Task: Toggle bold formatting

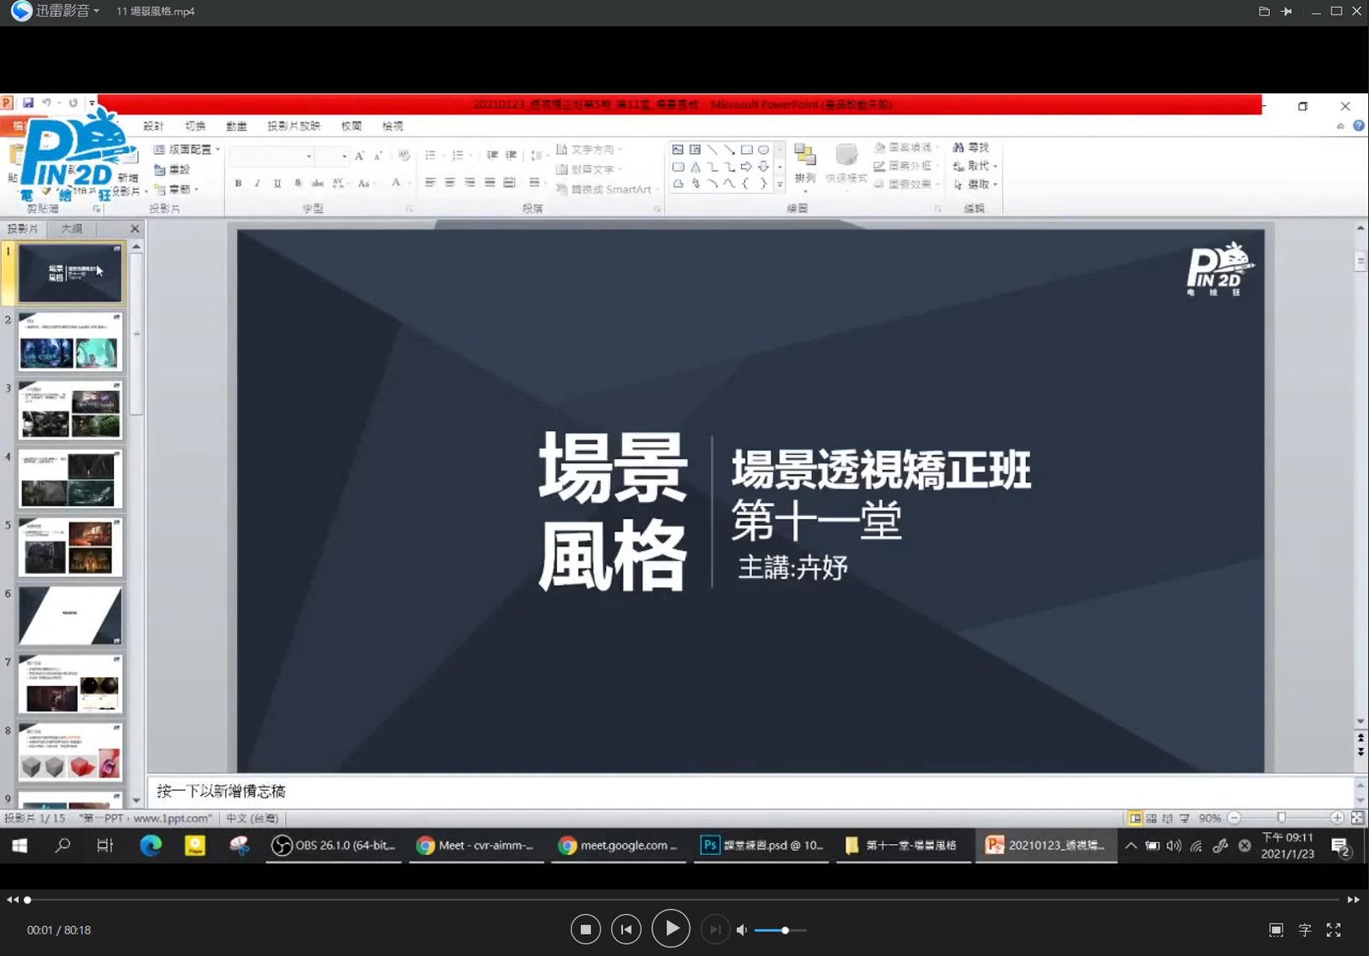Action: 237,183
